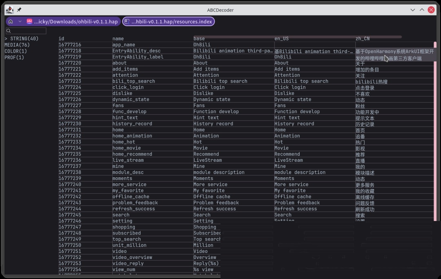Select the more_service name cell
The image size is (441, 279).
pos(129,185)
